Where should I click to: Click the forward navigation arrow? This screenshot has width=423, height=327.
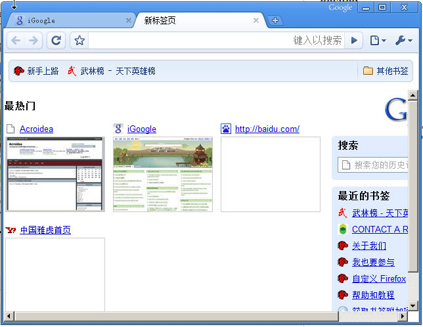[33, 41]
